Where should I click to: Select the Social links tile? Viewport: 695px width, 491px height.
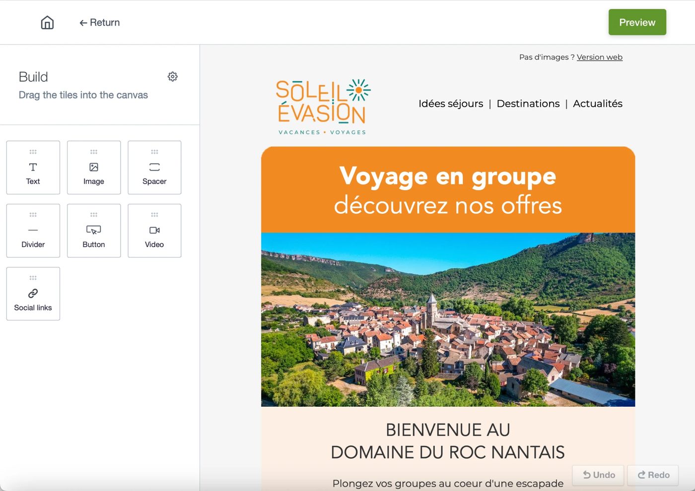(x=33, y=294)
